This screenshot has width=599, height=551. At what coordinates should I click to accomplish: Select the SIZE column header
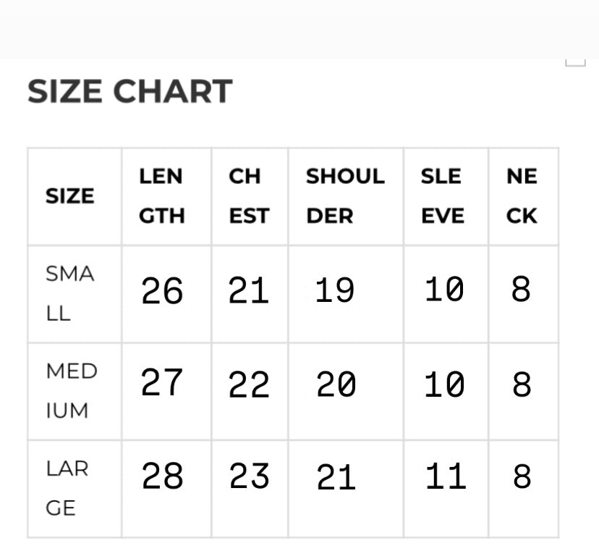pos(70,196)
